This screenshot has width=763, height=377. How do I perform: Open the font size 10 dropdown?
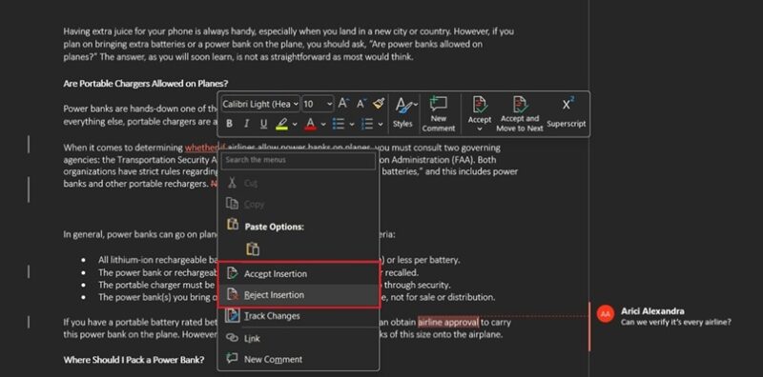click(x=318, y=104)
